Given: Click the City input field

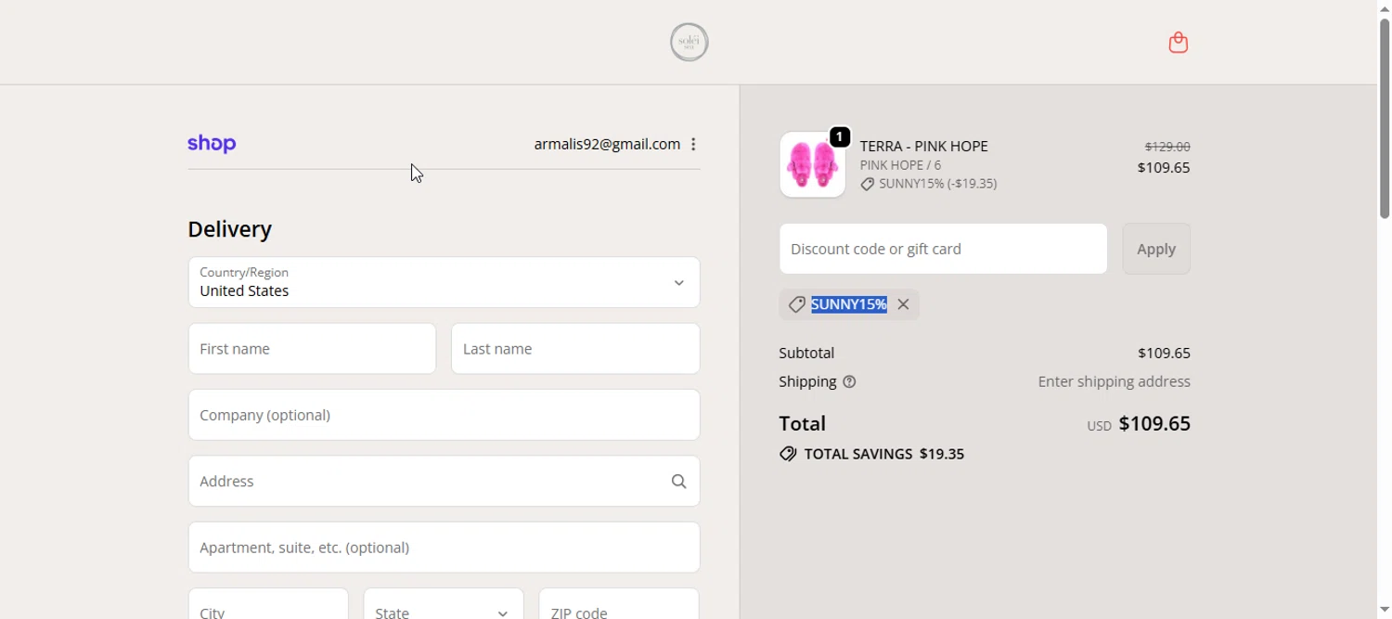Looking at the screenshot, I should click(268, 608).
